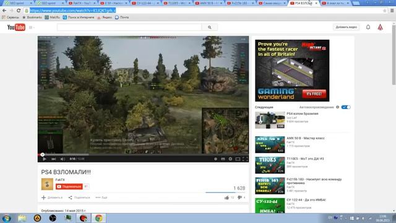
Task: Click the It's FREE! ad button
Action: click(314, 94)
